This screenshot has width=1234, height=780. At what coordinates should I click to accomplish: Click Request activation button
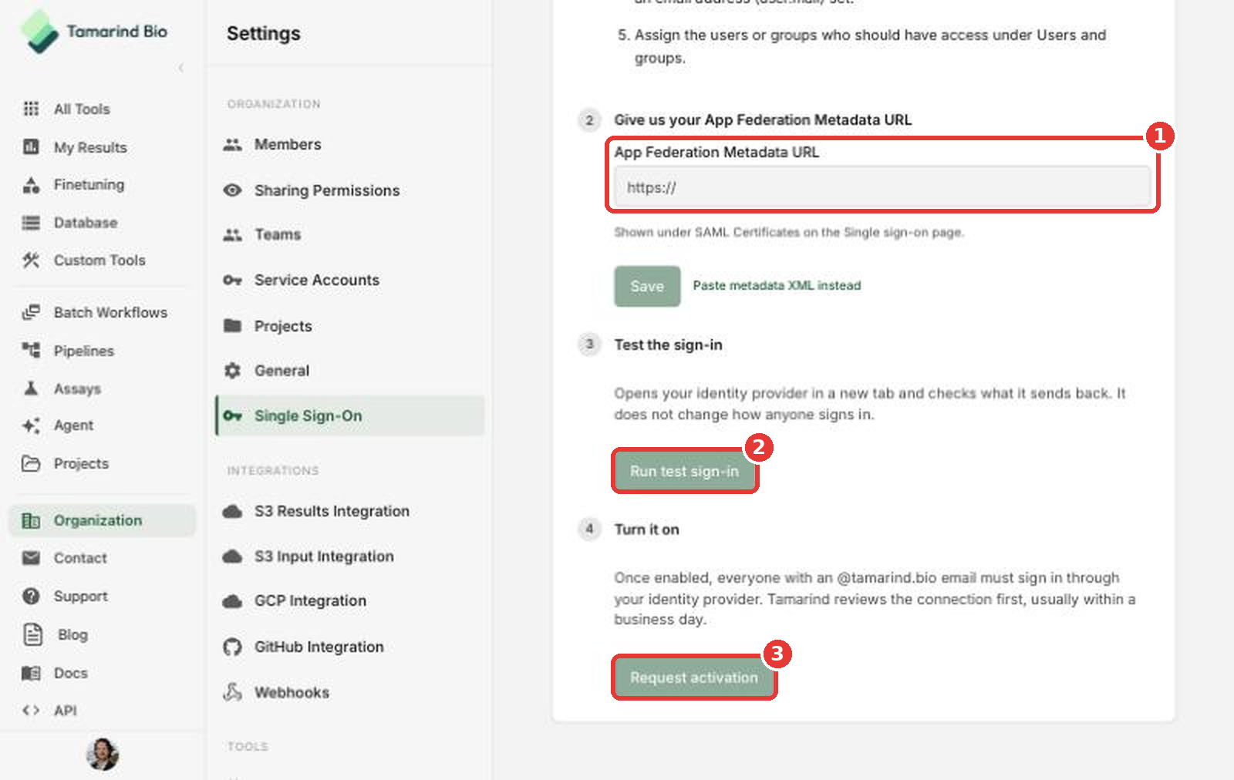coord(693,677)
